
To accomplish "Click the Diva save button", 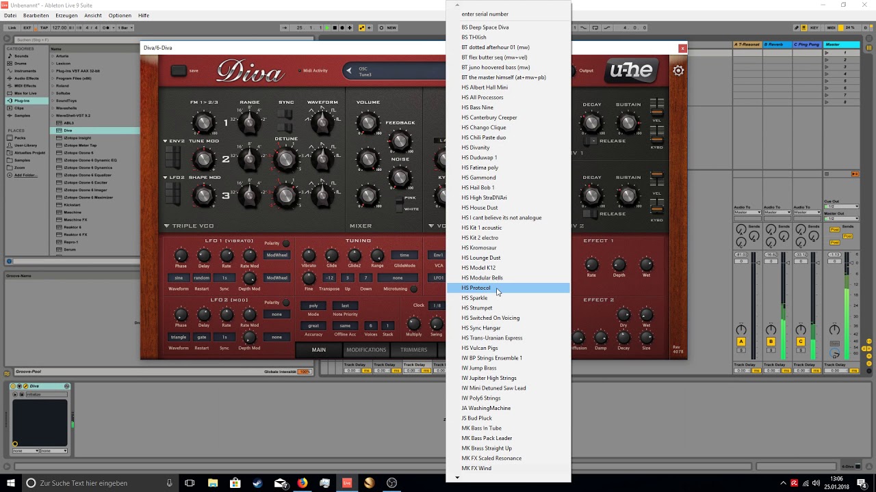I will [179, 70].
